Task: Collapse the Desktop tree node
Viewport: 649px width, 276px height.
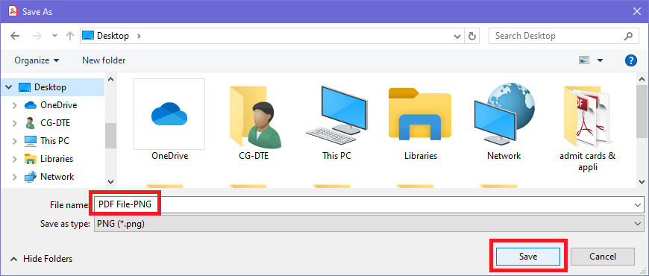Action: tap(9, 87)
